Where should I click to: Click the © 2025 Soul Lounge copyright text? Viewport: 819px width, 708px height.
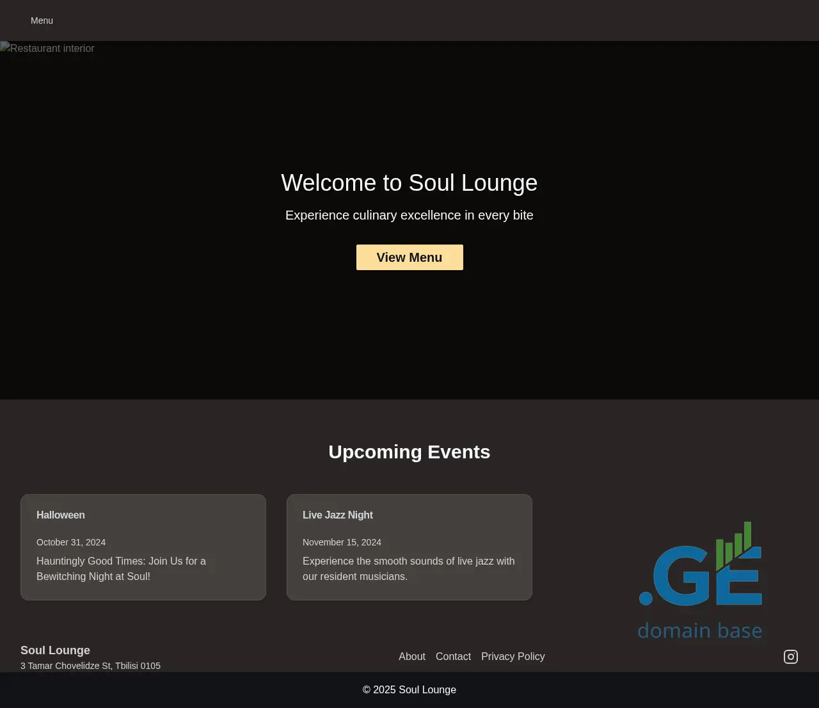tap(409, 690)
